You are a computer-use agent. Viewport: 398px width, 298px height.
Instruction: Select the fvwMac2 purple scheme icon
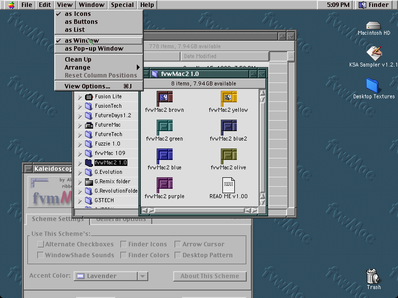165,185
